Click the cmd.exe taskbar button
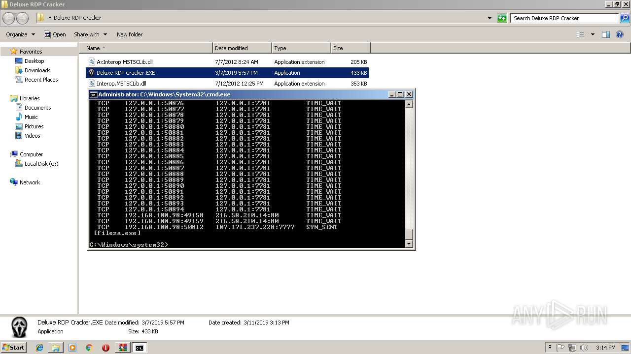This screenshot has width=631, height=354. pyautogui.click(x=140, y=348)
